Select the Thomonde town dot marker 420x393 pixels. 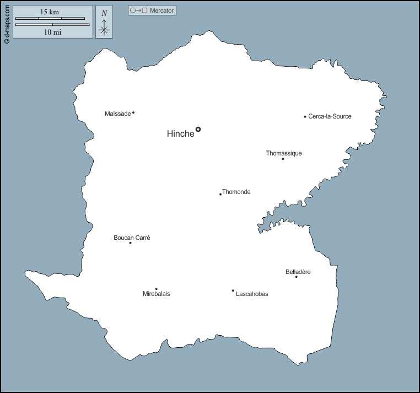tap(220, 194)
